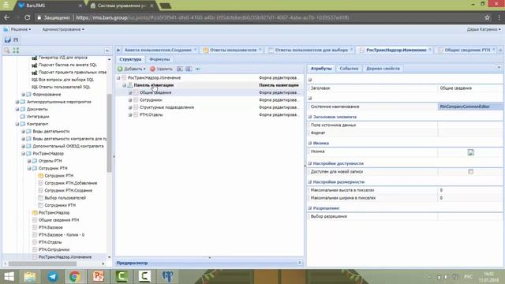This screenshot has height=284, width=505.
Task: Click the tab strip left arrow
Action: coord(118,50)
